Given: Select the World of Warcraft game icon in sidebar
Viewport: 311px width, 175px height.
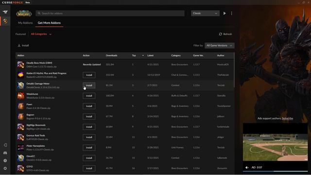Looking at the screenshot, I should tap(5, 21).
